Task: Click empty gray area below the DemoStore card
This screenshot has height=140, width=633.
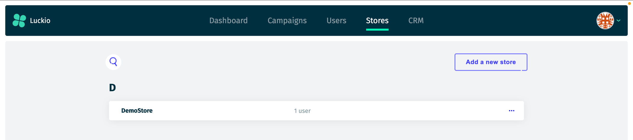Action: [x=316, y=131]
